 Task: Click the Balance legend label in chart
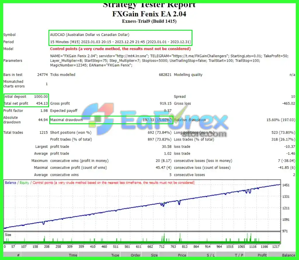click(x=11, y=183)
